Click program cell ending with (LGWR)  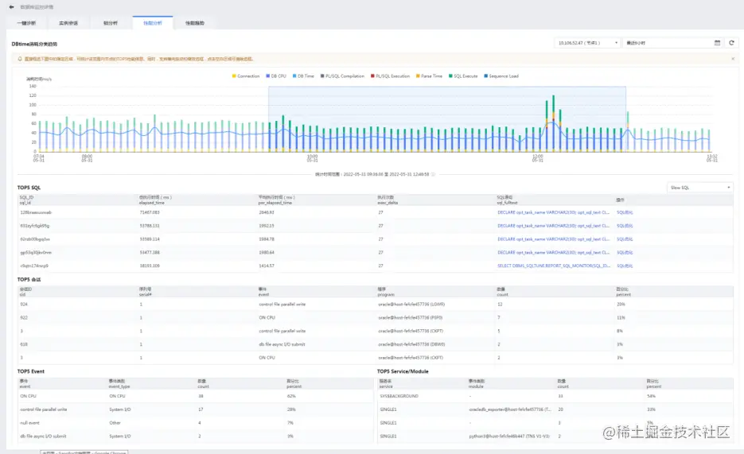point(411,305)
